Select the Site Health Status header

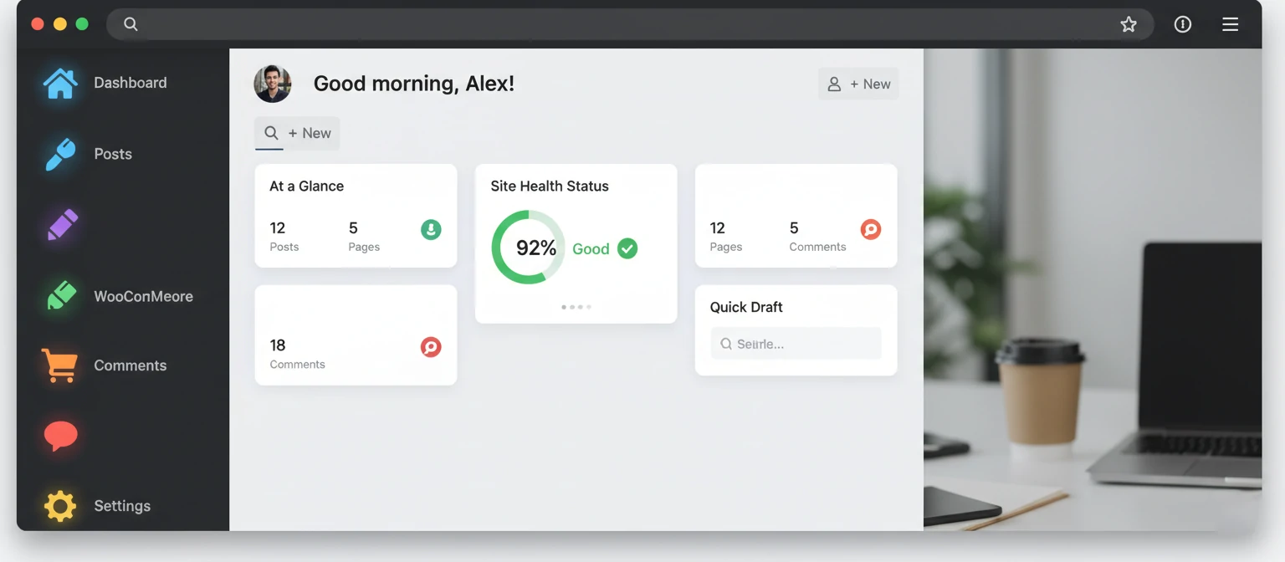[549, 186]
